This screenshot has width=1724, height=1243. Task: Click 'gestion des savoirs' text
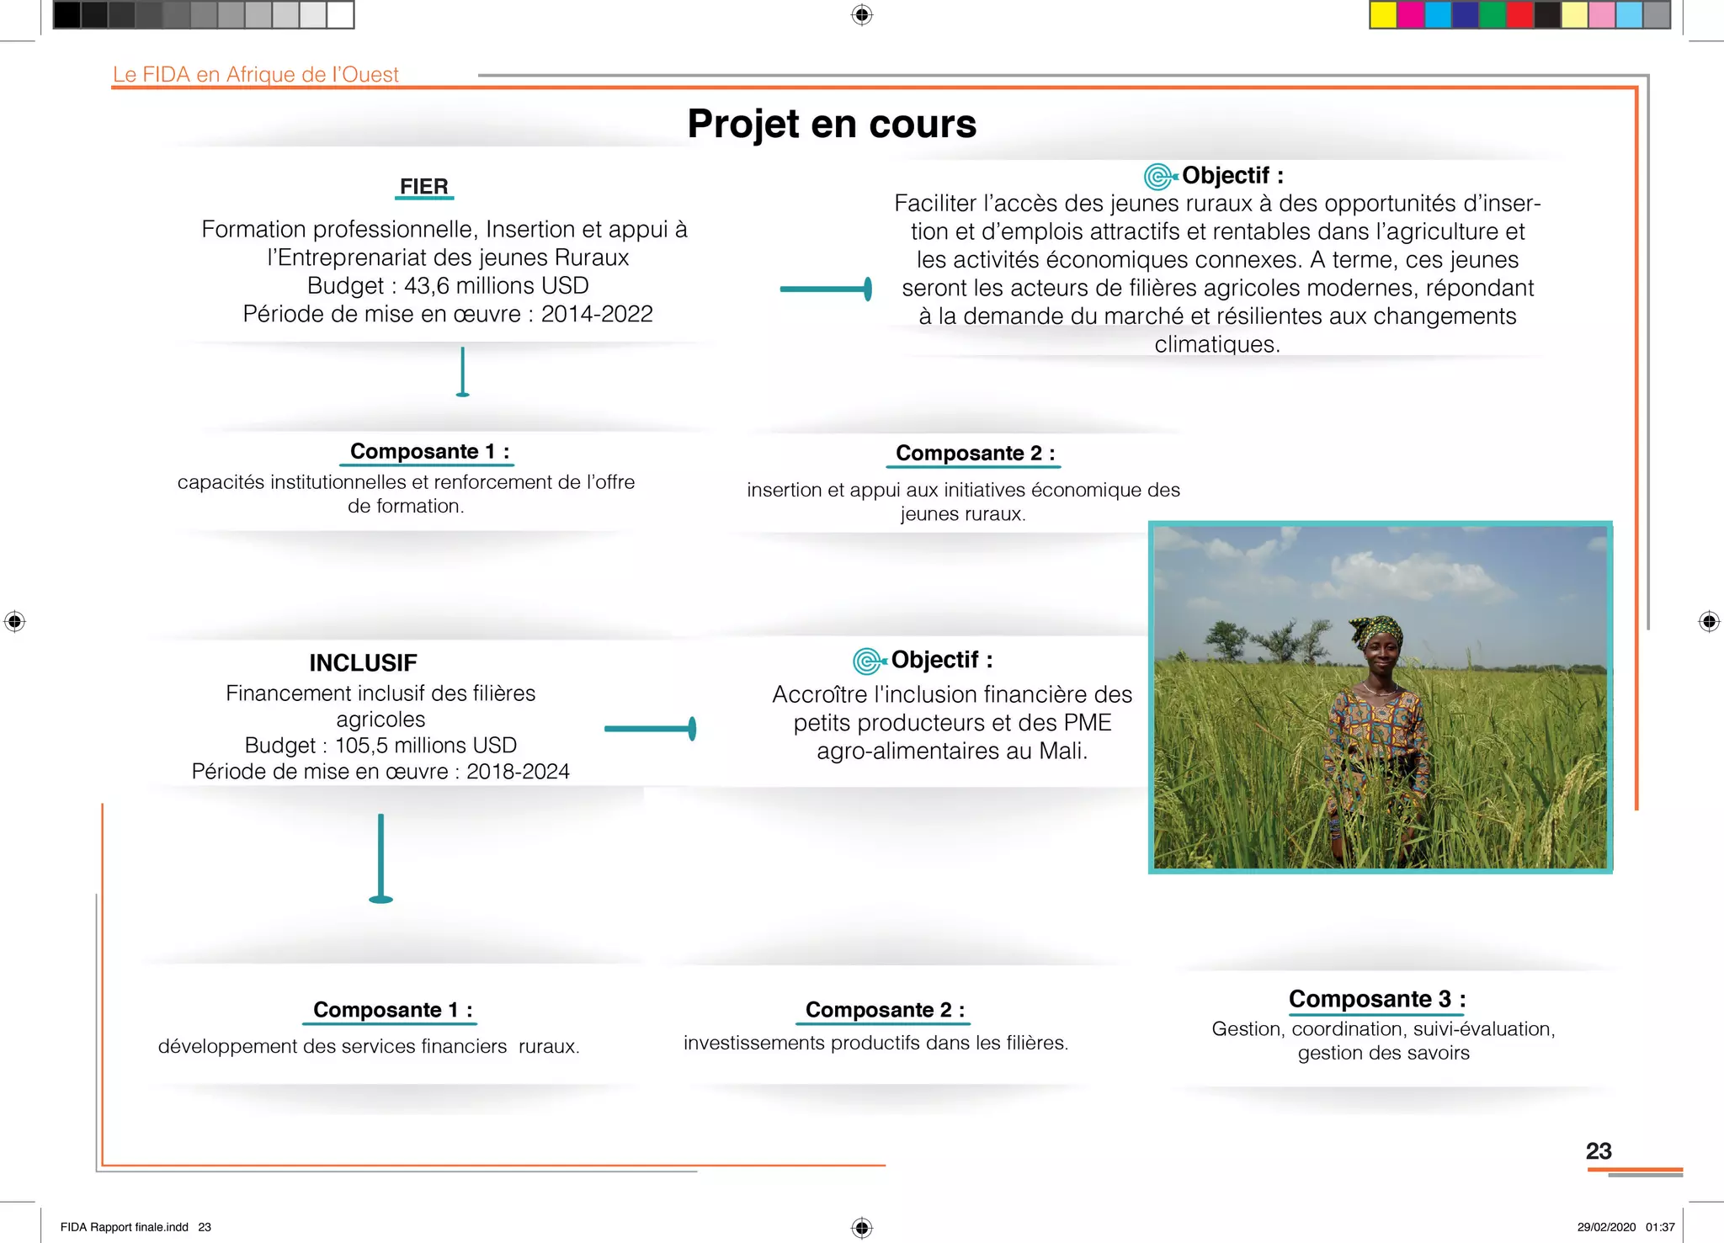(1383, 1054)
